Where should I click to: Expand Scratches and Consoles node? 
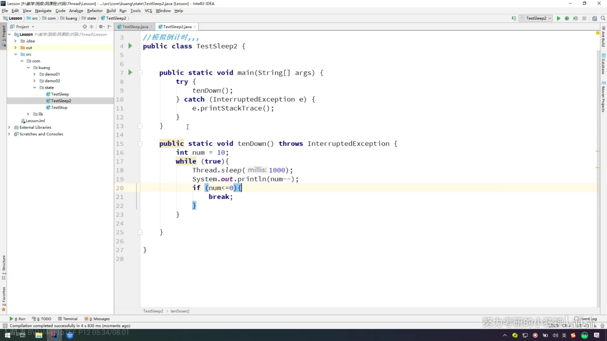click(9, 134)
